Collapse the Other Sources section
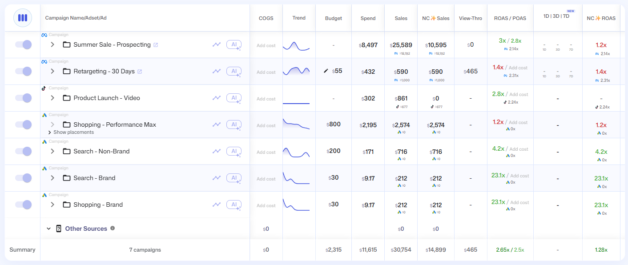The height and width of the screenshot is (265, 628). click(49, 229)
